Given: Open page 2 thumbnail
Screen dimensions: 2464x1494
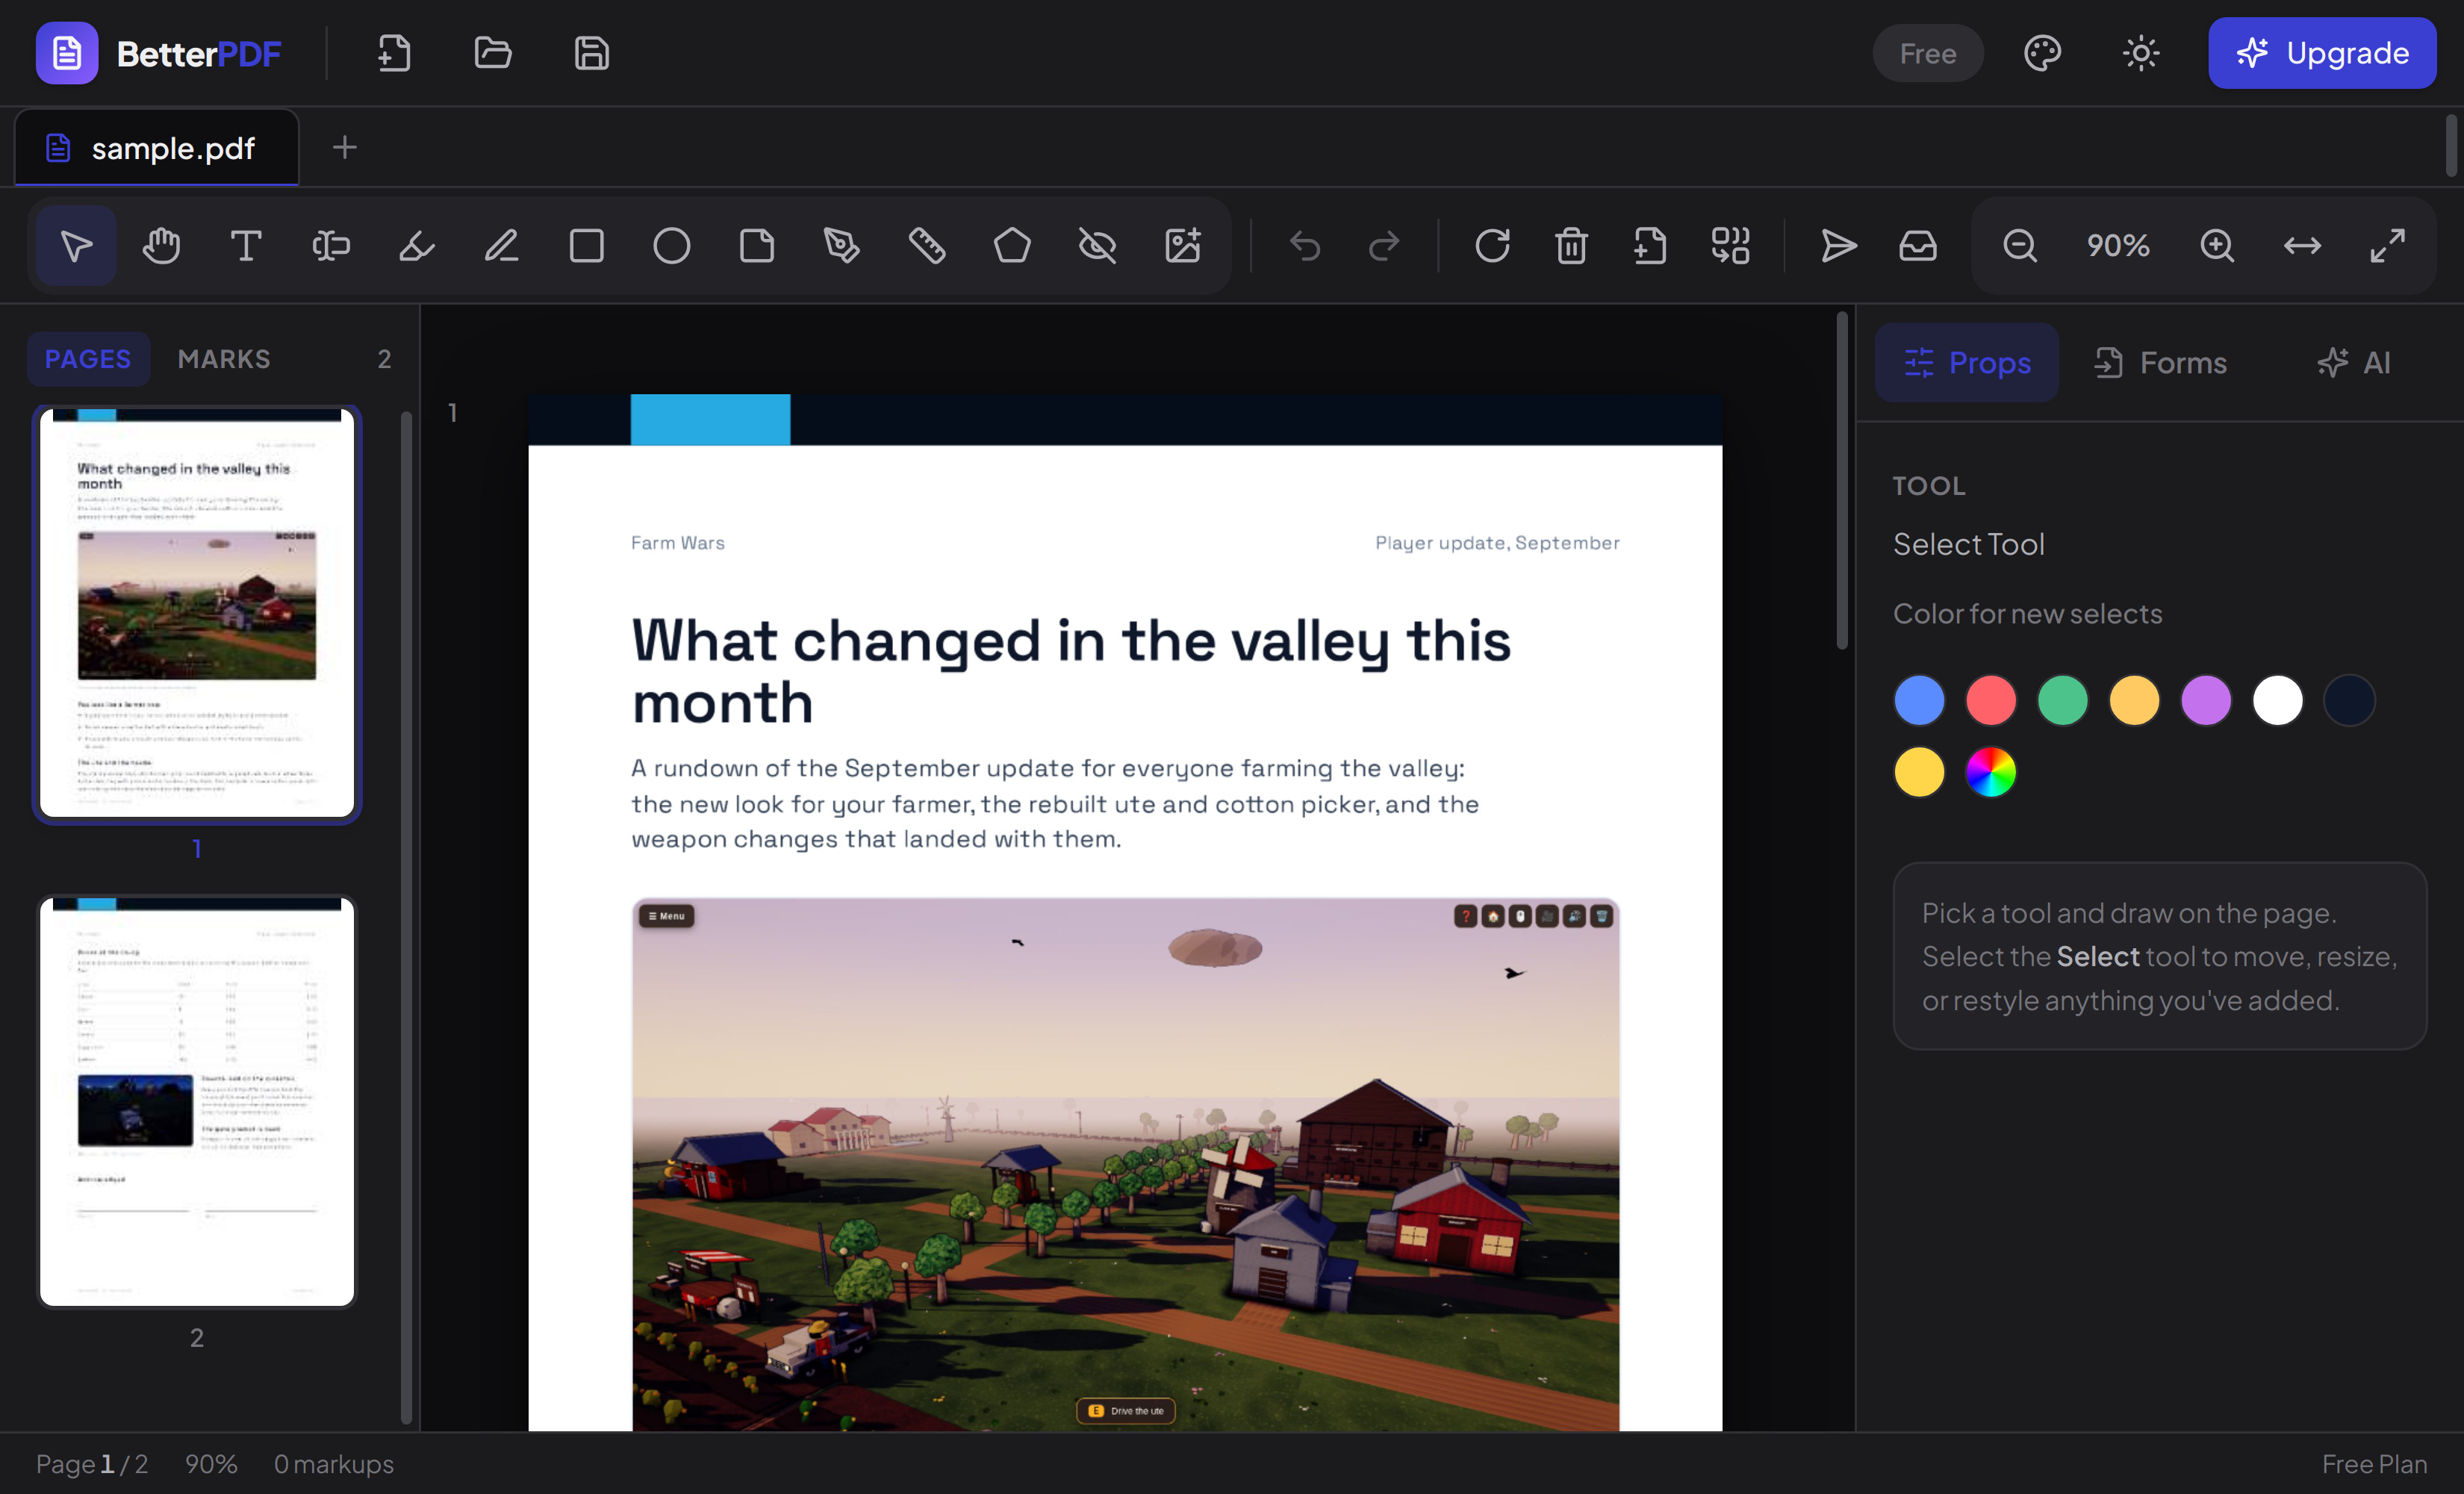Looking at the screenshot, I should tap(197, 1101).
